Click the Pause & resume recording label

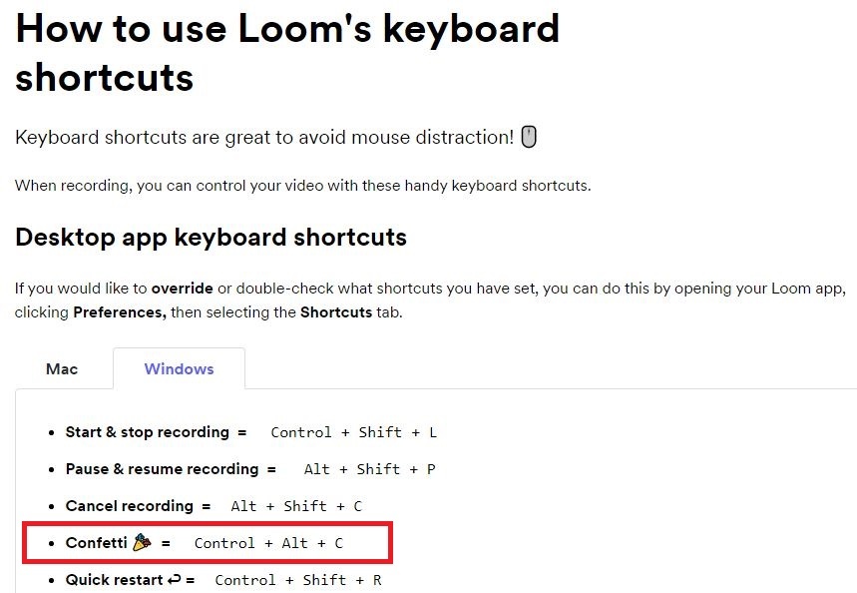(163, 469)
